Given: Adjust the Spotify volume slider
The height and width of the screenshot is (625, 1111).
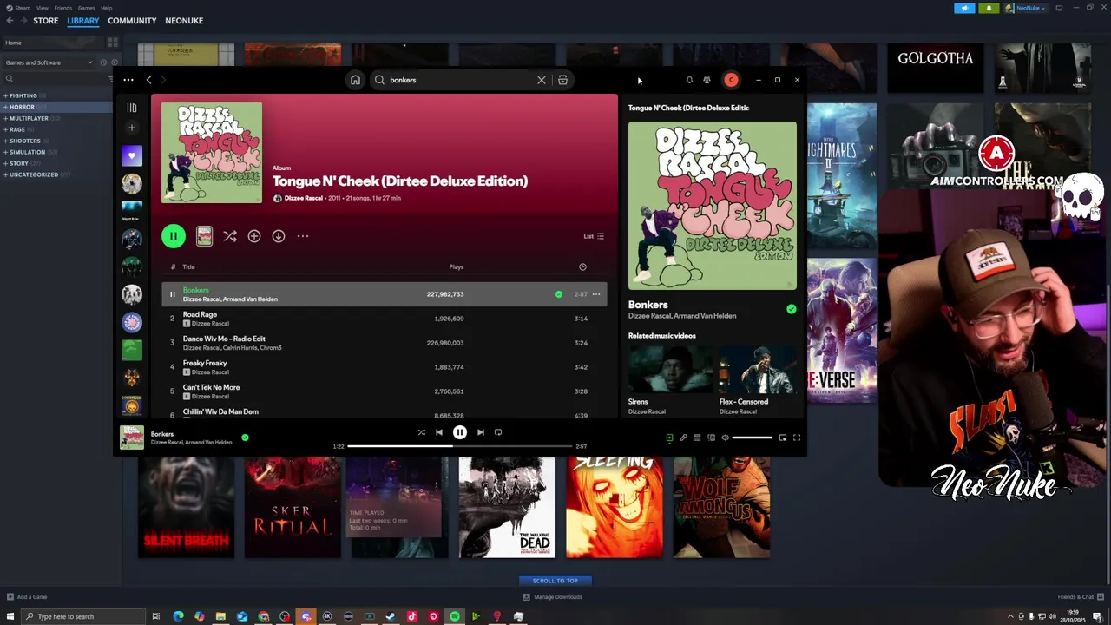Looking at the screenshot, I should pyautogui.click(x=752, y=437).
